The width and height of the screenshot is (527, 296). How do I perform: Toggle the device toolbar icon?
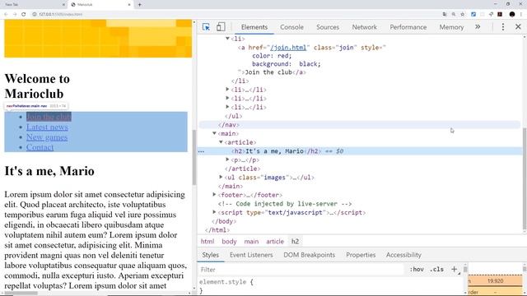click(221, 27)
